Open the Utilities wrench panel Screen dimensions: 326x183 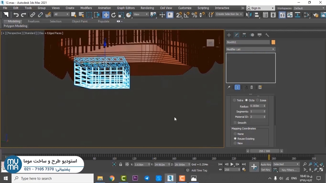coord(267,35)
